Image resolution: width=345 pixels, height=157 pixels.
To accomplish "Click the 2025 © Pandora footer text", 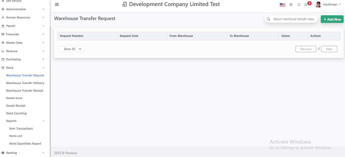I will coord(65,153).
